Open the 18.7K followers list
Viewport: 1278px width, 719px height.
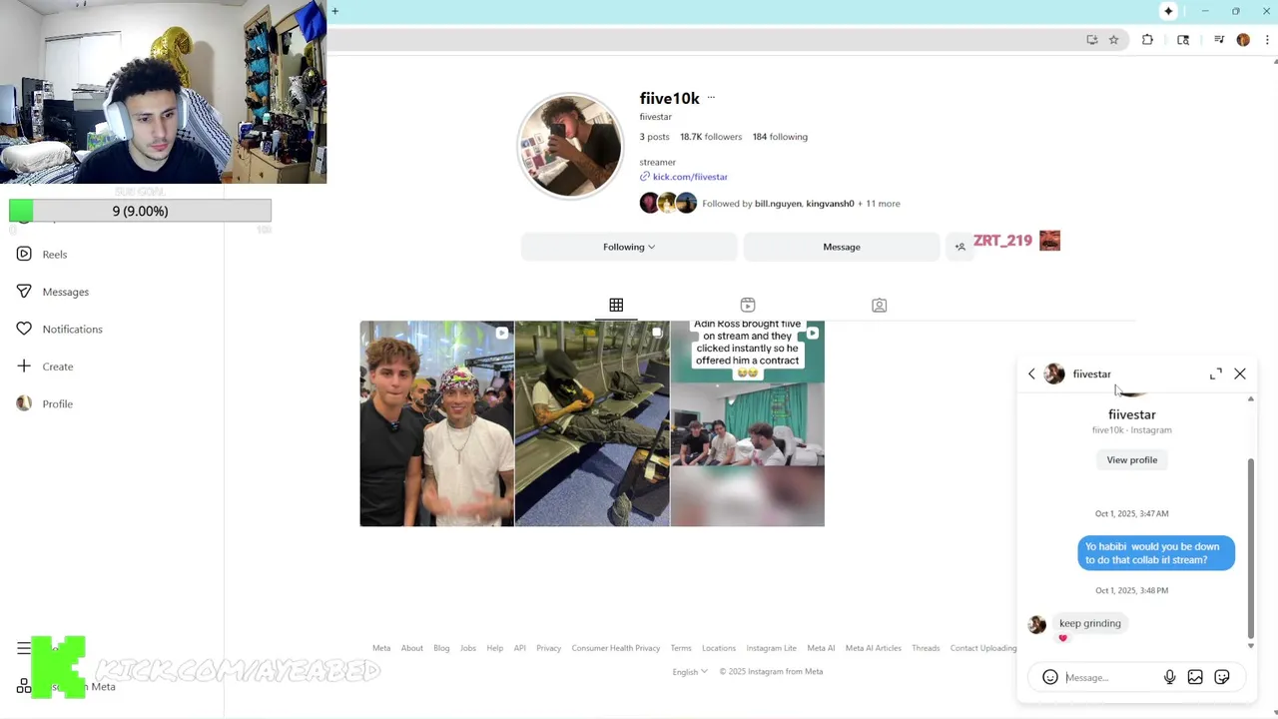711,137
